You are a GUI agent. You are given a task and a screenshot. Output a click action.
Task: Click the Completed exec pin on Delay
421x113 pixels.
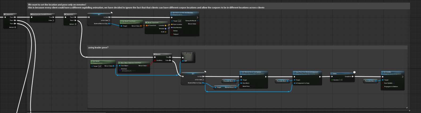coord(353,76)
